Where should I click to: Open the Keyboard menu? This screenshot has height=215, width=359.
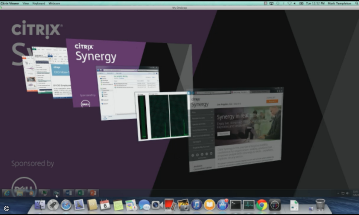(x=39, y=3)
